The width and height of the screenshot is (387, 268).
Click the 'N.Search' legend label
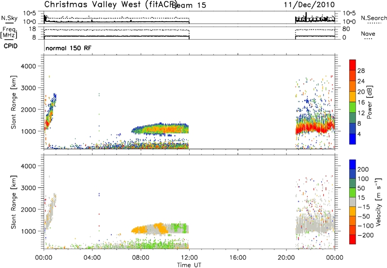pyautogui.click(x=373, y=18)
